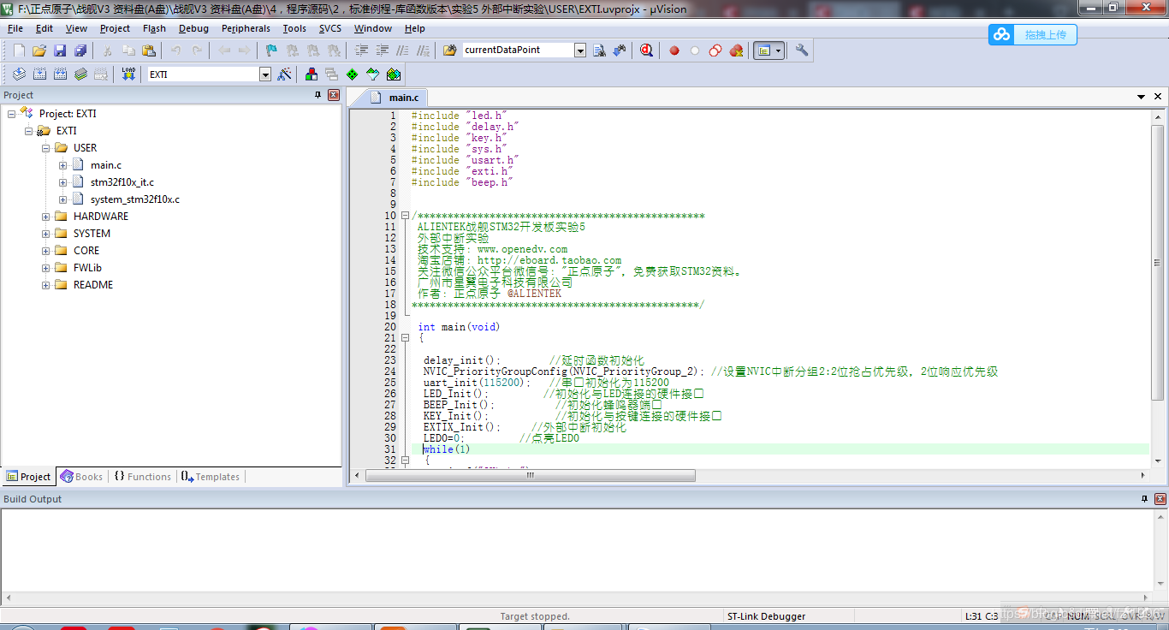Click the Rebuild all target files icon

60,74
